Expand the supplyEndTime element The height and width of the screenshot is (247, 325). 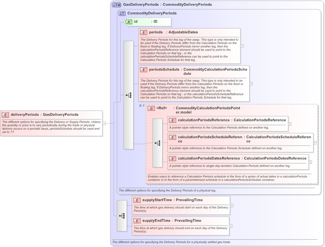point(231,226)
